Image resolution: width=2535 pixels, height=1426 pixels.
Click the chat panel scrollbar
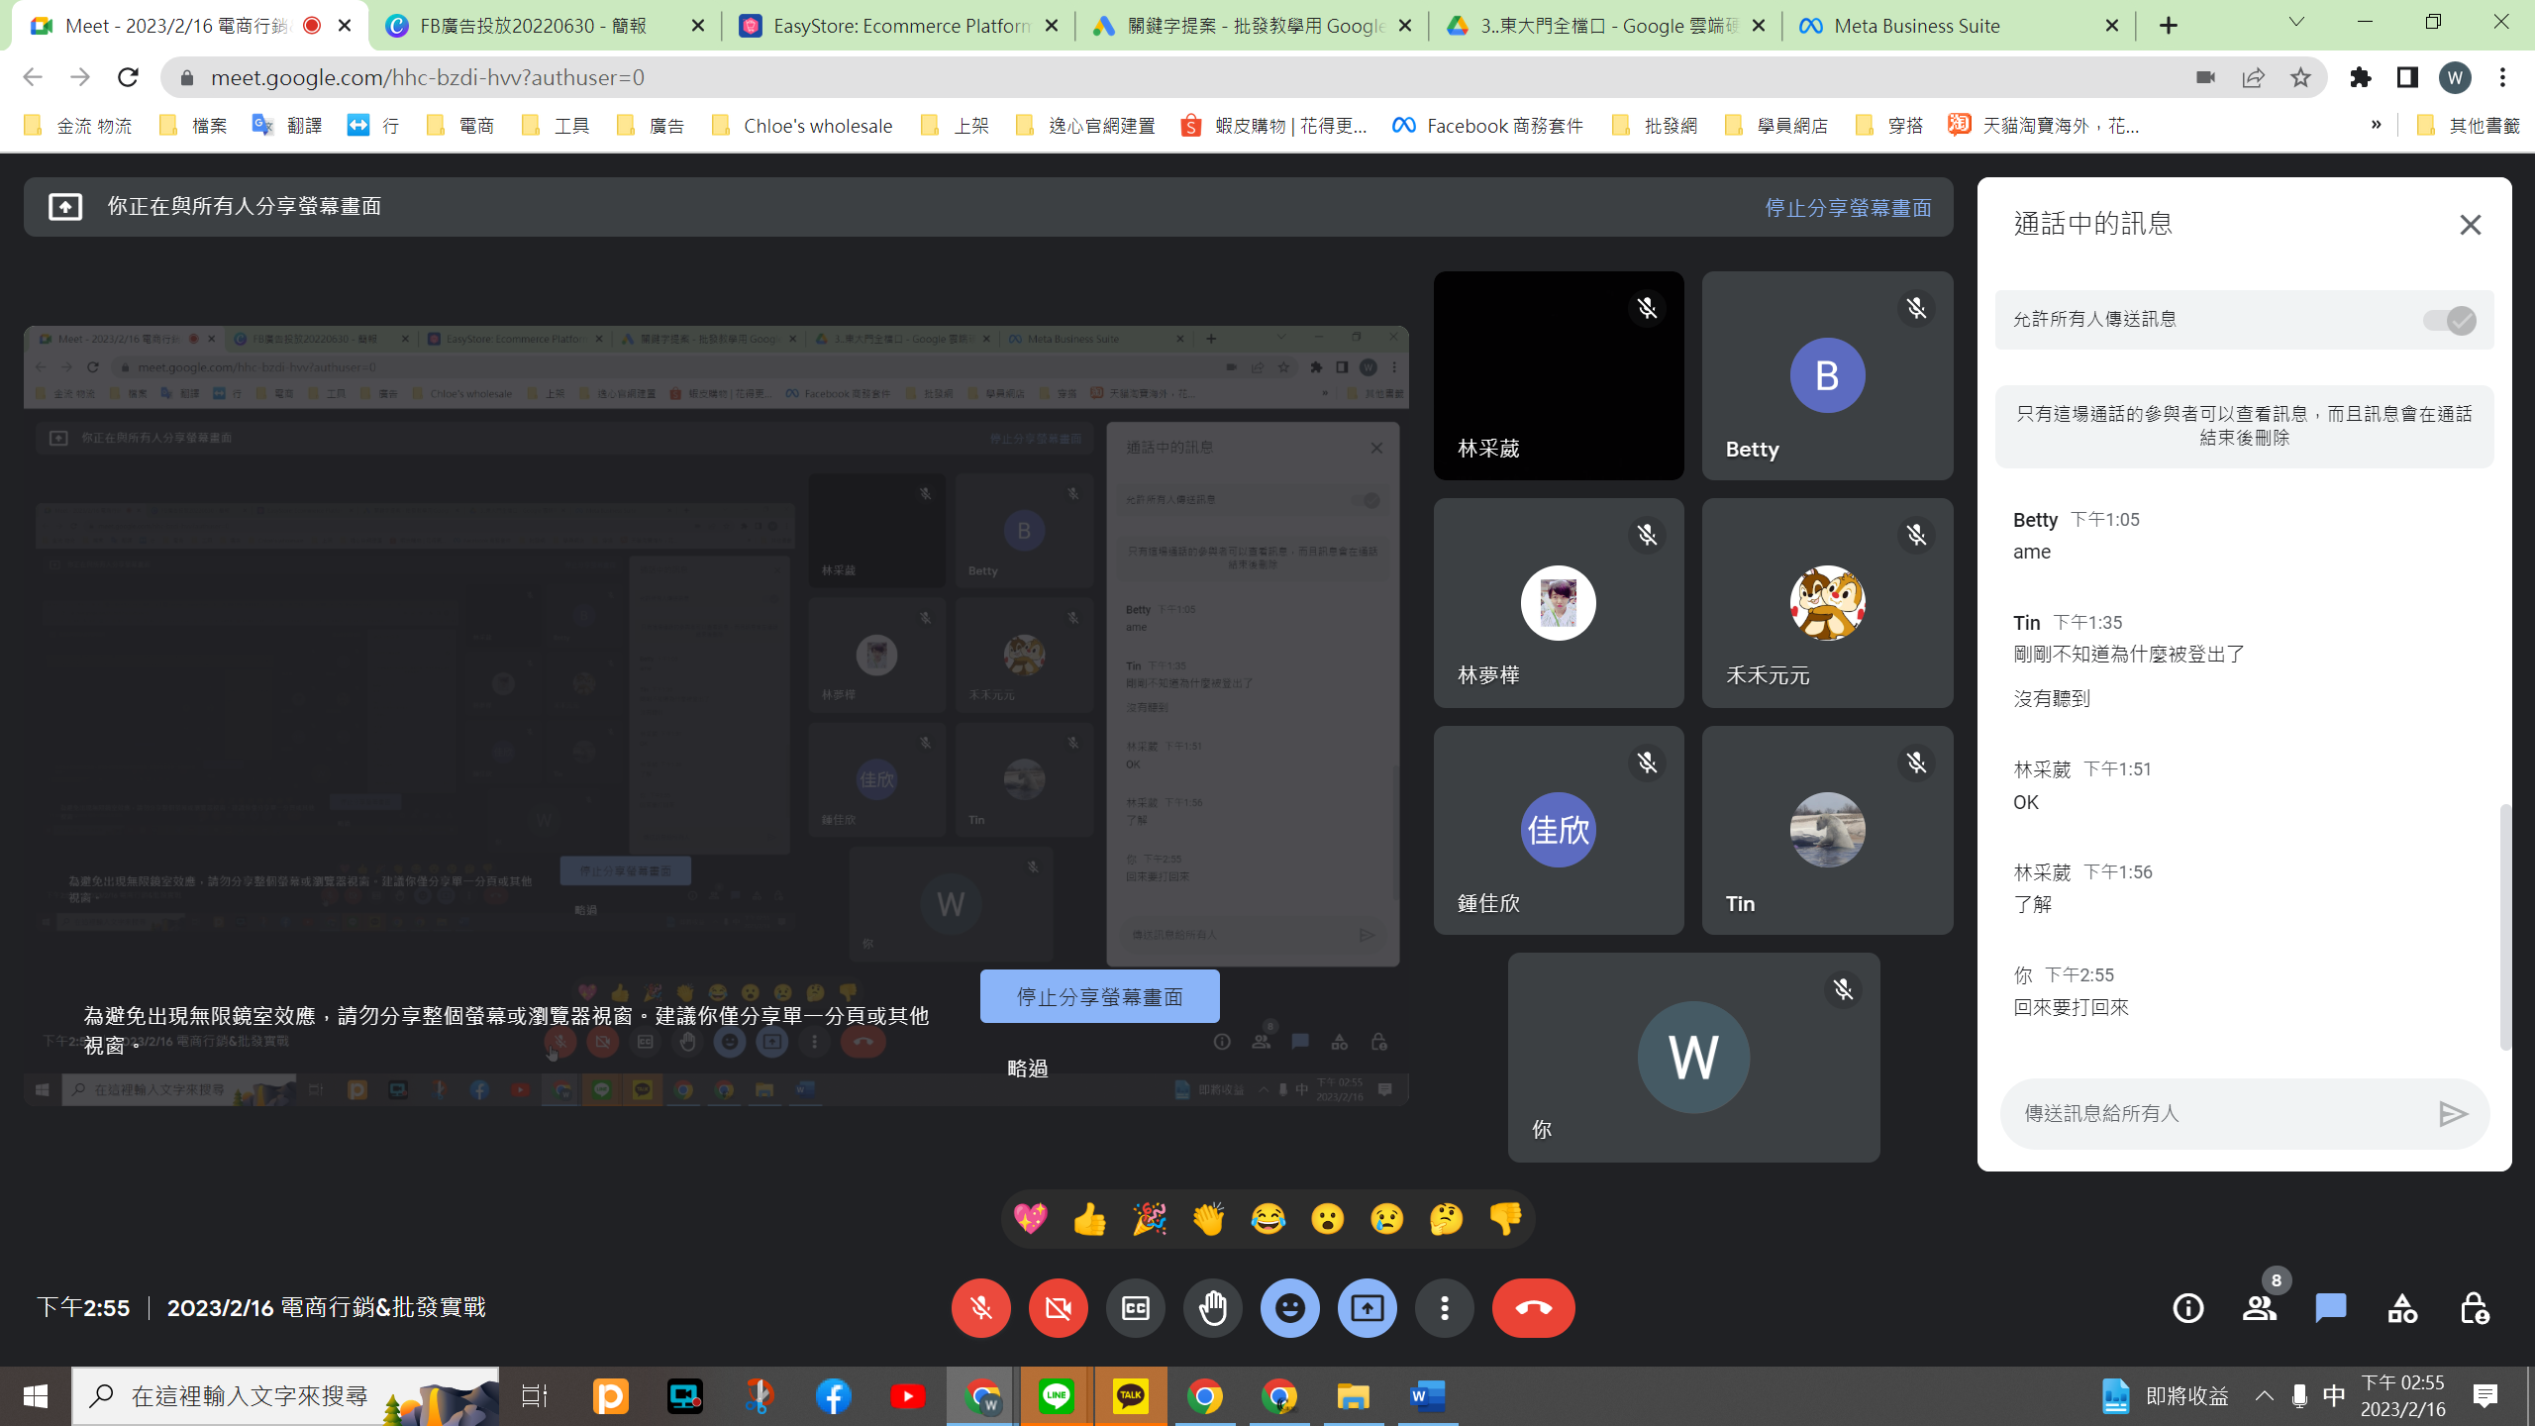pyautogui.click(x=2505, y=926)
